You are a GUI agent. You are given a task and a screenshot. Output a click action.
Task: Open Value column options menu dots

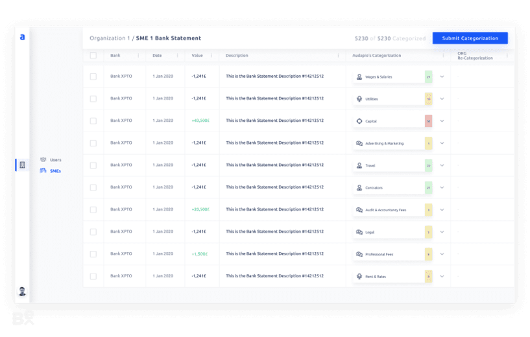click(211, 55)
